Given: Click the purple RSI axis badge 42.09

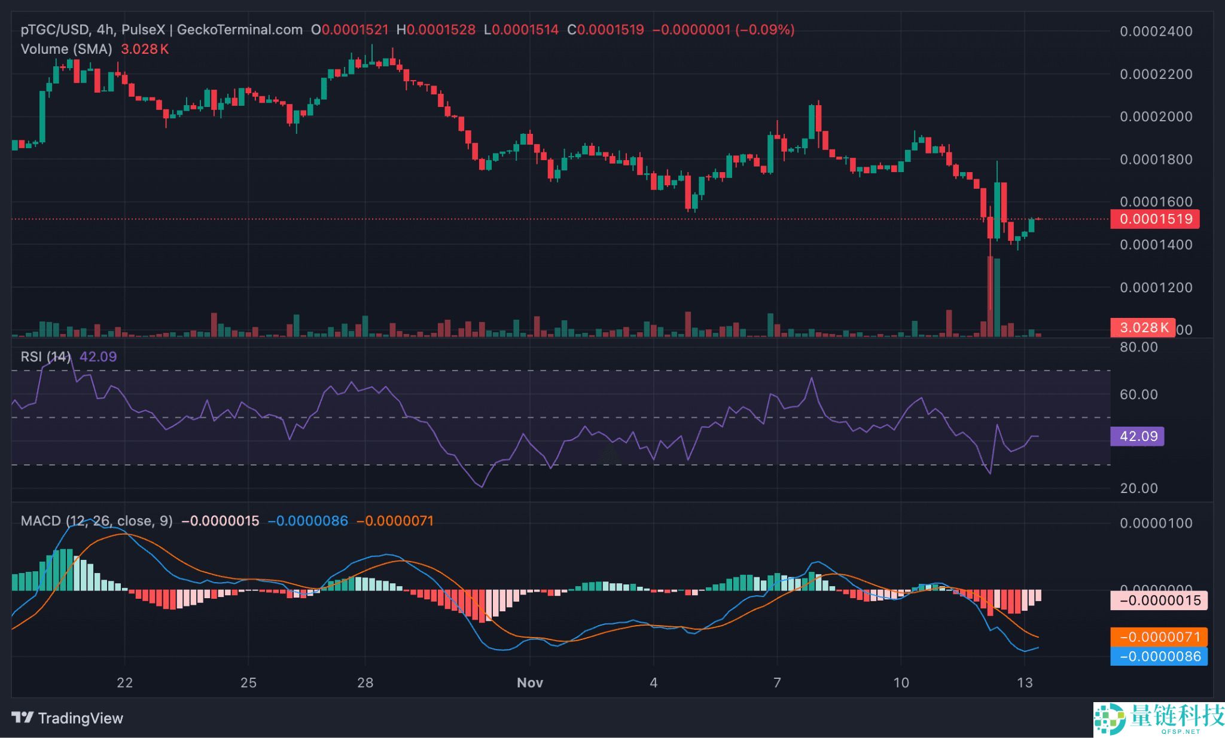Looking at the screenshot, I should pos(1138,436).
